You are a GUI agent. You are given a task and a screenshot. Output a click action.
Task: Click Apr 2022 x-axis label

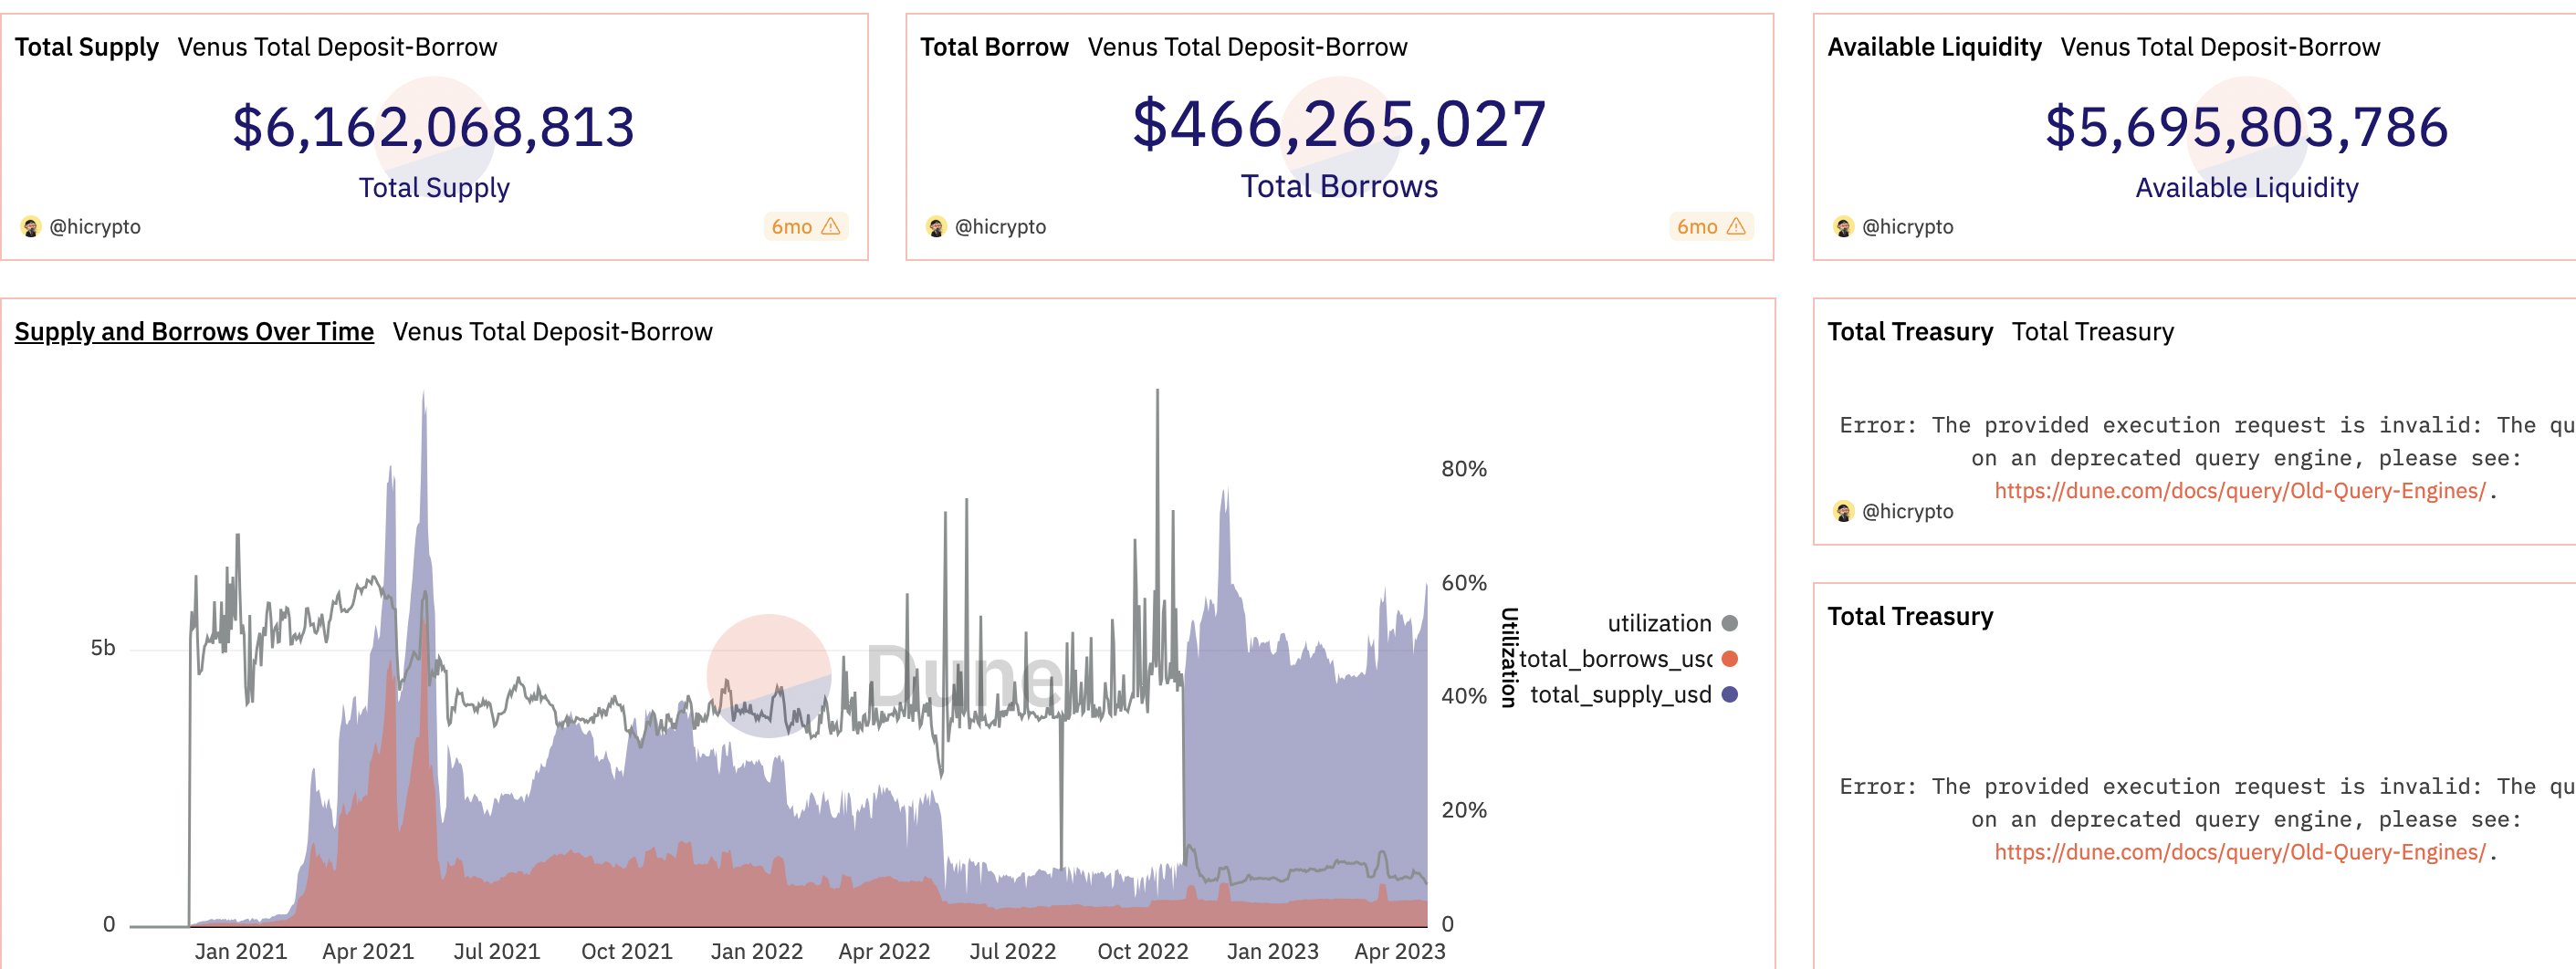[x=884, y=952]
